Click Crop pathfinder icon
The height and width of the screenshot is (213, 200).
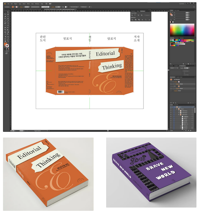point(142,20)
